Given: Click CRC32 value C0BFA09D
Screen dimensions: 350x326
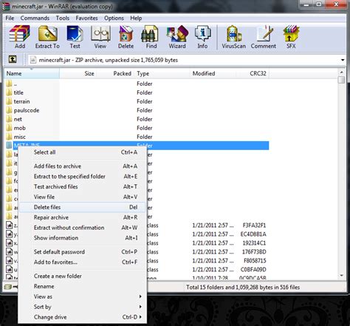Looking at the screenshot, I should [x=253, y=270].
